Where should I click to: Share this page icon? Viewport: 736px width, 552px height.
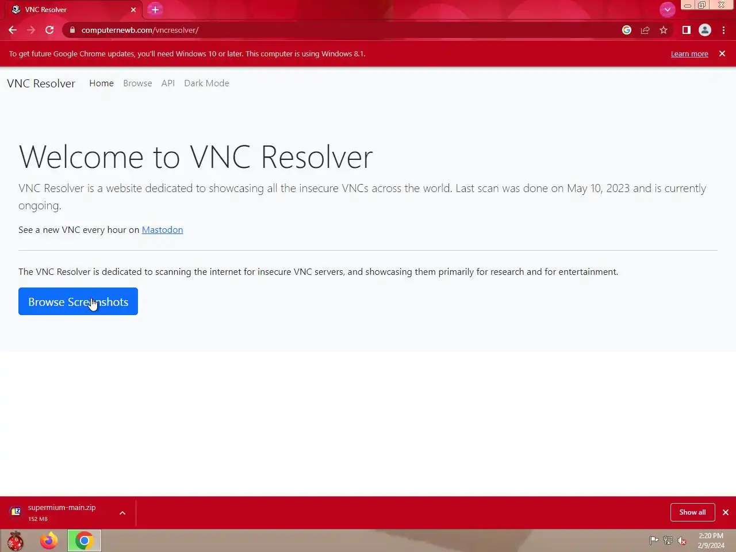[645, 30]
